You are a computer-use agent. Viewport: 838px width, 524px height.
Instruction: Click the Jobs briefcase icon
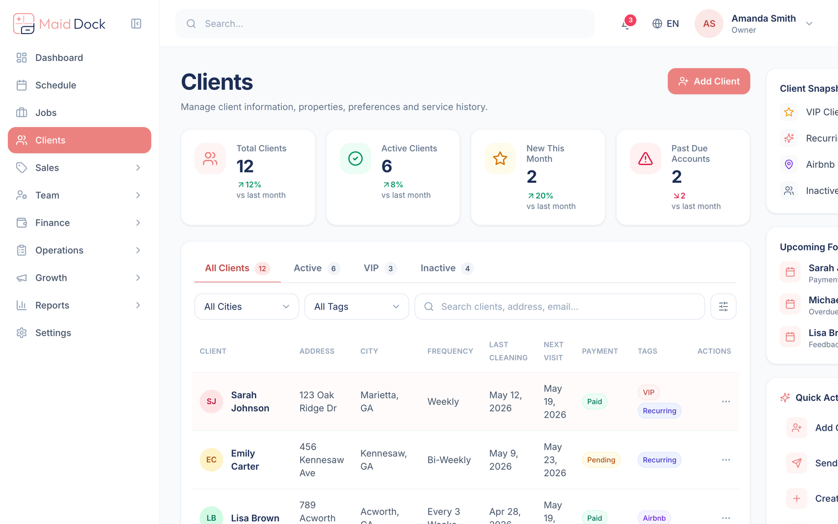[x=21, y=113]
